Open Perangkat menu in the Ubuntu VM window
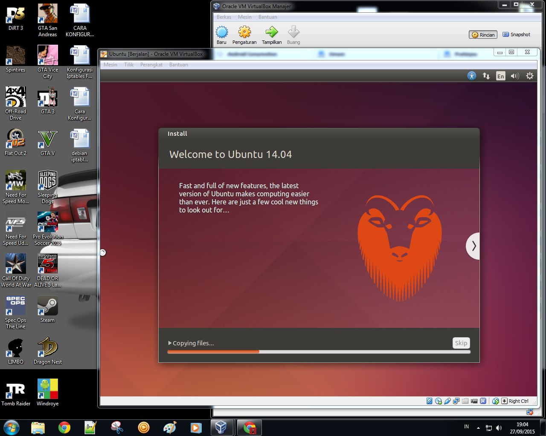546x436 pixels. 151,65
